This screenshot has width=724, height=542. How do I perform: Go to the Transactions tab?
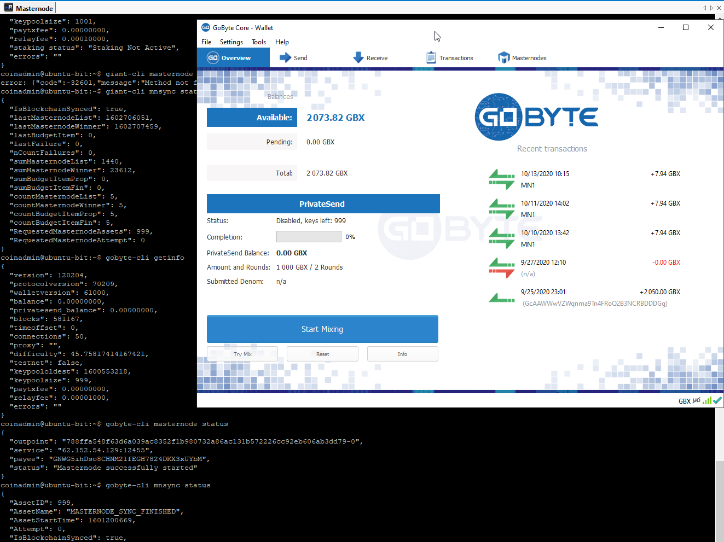point(449,57)
